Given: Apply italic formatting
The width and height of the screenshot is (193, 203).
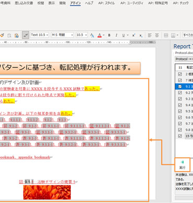Looking at the screenshot, I should click(116, 35).
